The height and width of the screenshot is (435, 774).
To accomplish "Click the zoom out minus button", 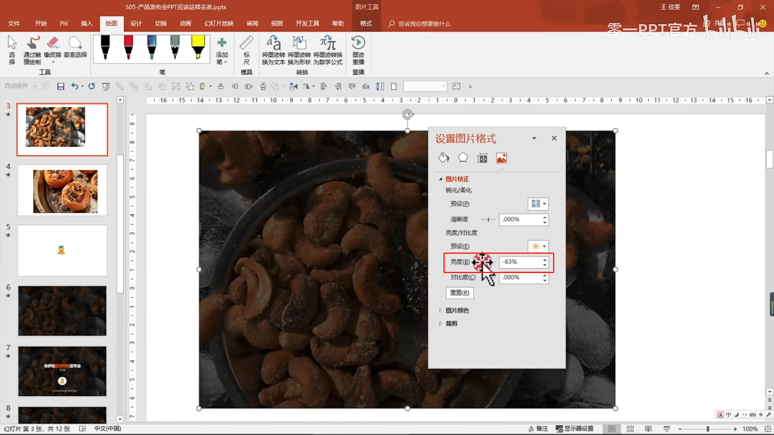I will click(x=680, y=429).
